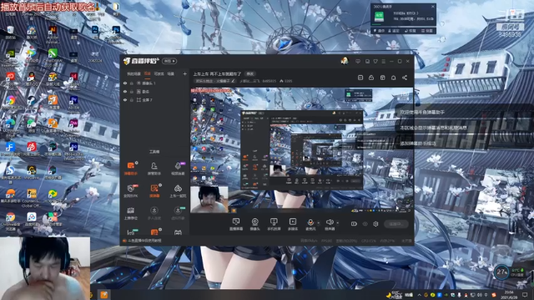Open the taskbar clock

pos(510,294)
